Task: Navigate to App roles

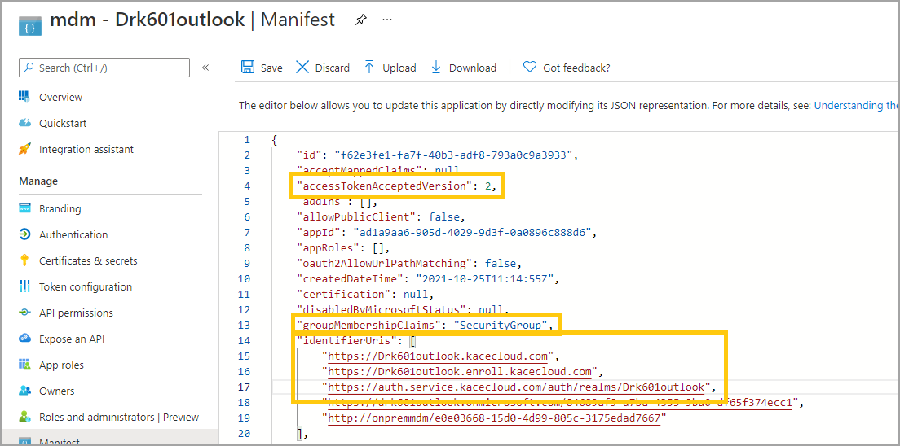Action: tap(61, 365)
